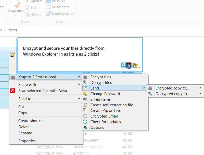Click the key icon beside Decrypt files
The width and height of the screenshot is (204, 155).
[85, 83]
